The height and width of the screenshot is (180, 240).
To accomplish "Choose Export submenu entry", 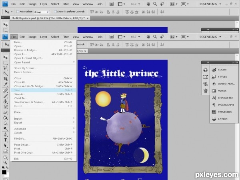I will (44, 123).
